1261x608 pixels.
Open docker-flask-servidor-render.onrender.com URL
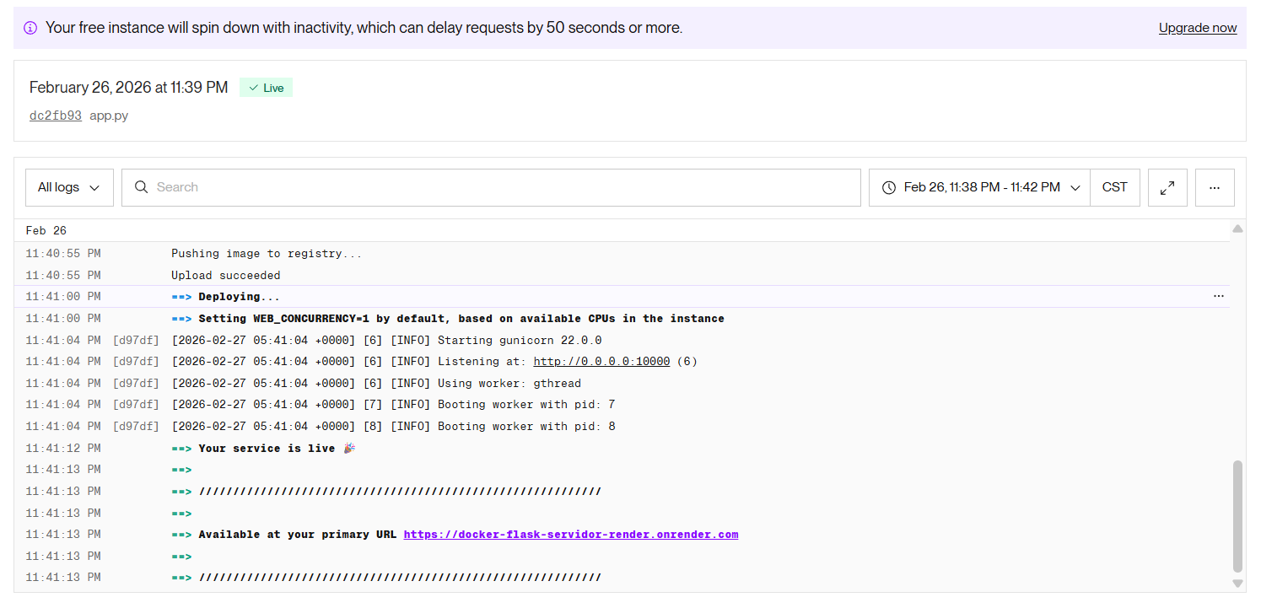pos(571,534)
